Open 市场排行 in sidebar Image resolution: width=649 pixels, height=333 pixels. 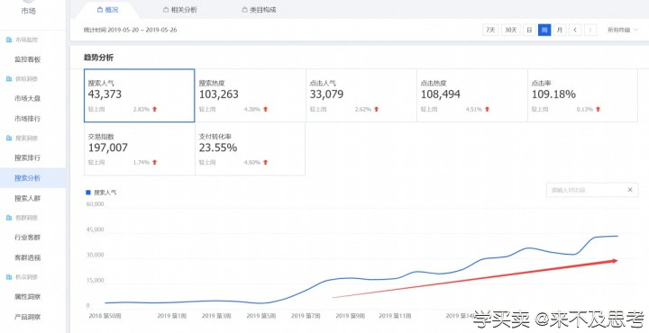click(28, 119)
